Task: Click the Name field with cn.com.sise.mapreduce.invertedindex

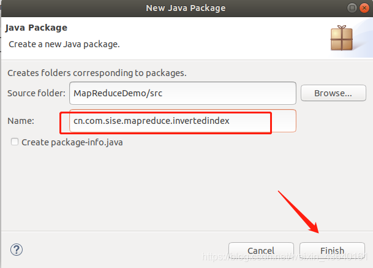Action: tap(183, 121)
